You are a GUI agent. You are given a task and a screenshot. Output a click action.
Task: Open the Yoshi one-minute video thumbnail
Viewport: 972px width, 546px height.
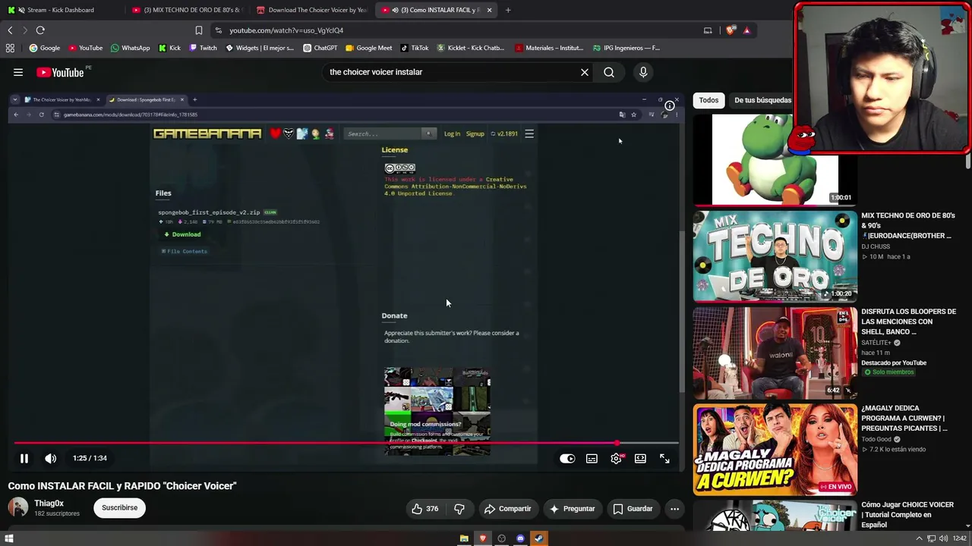(x=775, y=159)
